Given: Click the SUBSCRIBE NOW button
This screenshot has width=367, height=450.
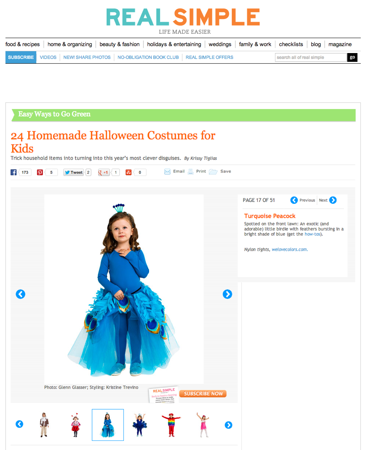Looking at the screenshot, I should pyautogui.click(x=203, y=394).
